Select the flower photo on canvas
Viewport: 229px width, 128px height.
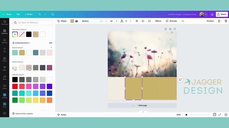tap(142, 54)
